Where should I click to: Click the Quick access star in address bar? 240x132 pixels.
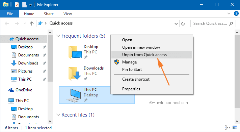(40, 23)
